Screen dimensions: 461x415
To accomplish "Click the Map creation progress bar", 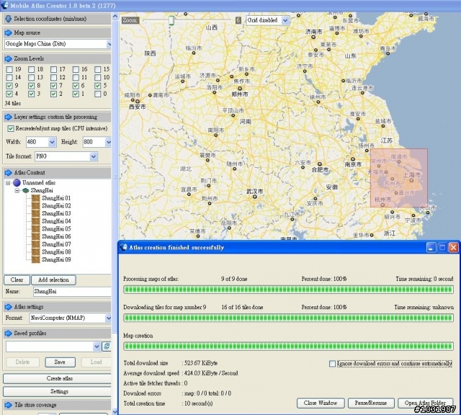I will tap(288, 346).
